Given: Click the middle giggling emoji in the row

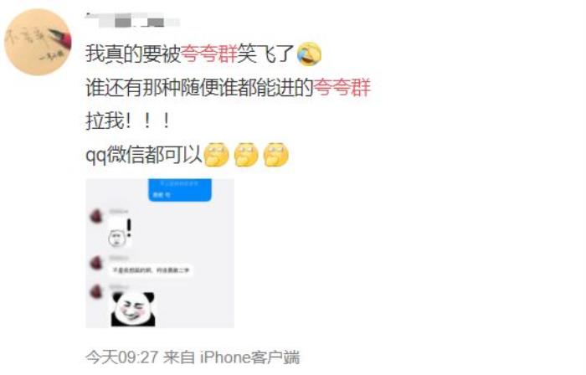Looking at the screenshot, I should (x=246, y=154).
